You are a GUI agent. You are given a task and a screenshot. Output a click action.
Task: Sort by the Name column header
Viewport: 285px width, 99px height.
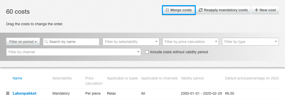coord(17,78)
